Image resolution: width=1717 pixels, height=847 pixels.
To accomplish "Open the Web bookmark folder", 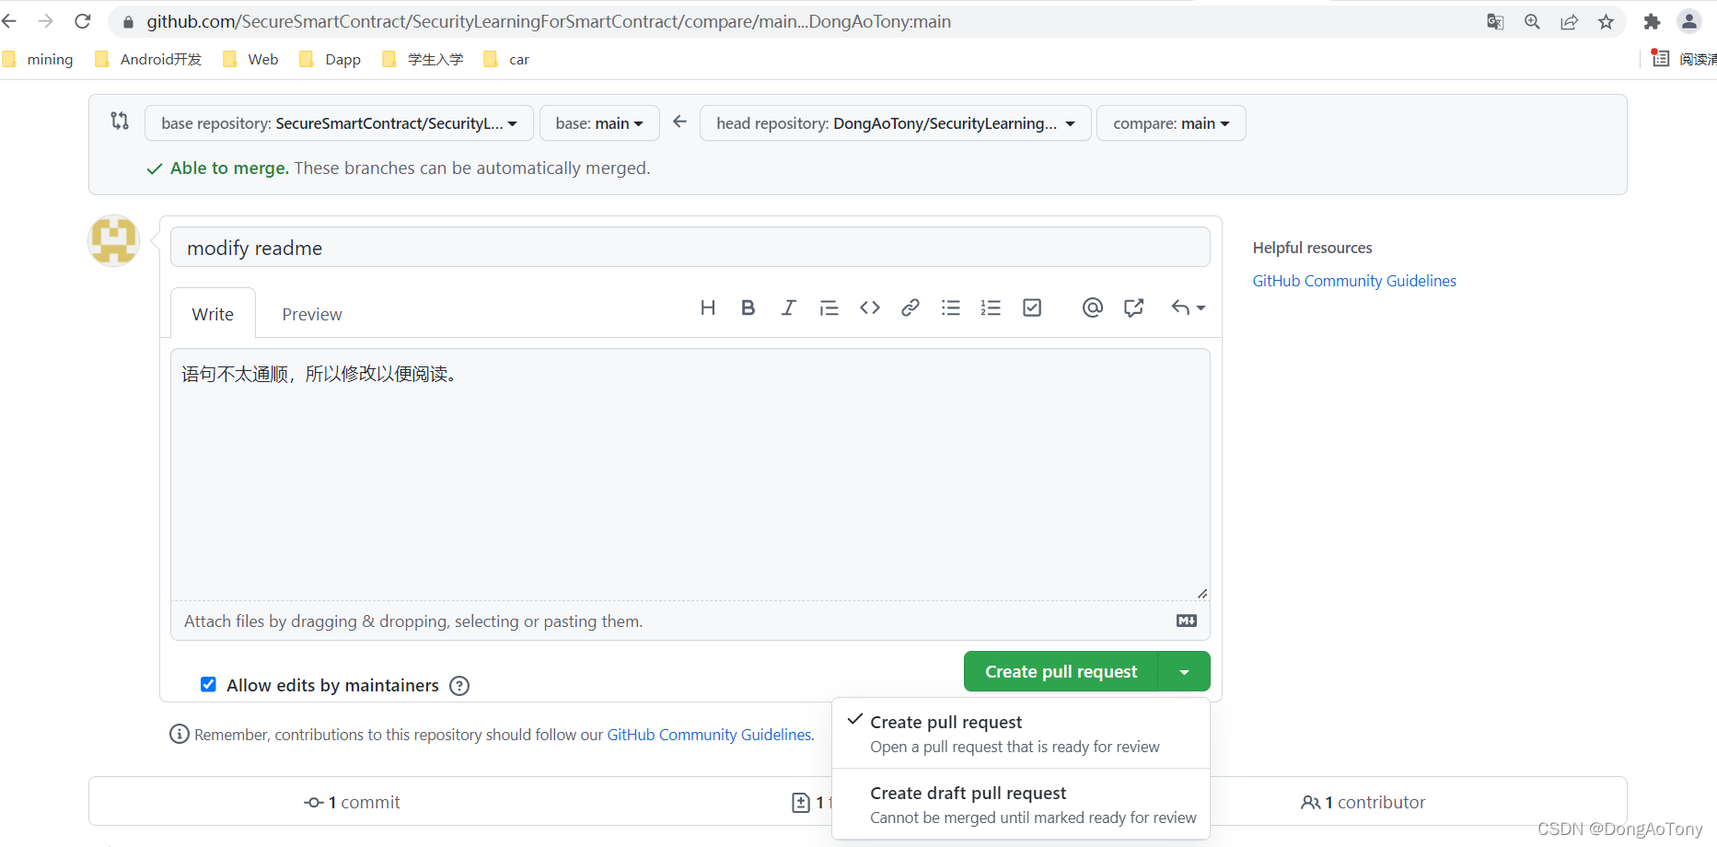I will tap(251, 59).
